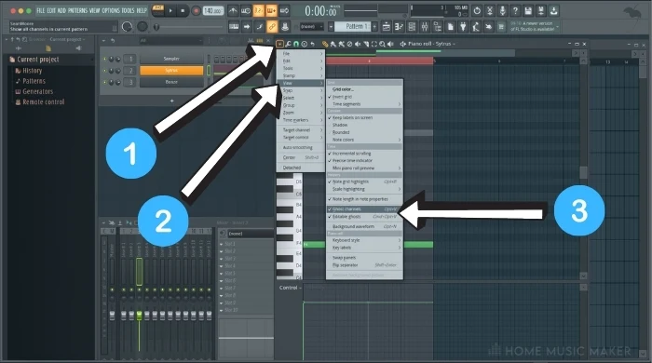Viewport: 652px width, 363px height.
Task: Click the plugin picker plug icon
Action: 463,27
